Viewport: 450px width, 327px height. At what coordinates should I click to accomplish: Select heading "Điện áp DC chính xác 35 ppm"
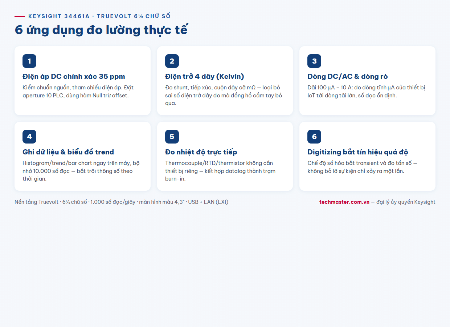point(74,77)
